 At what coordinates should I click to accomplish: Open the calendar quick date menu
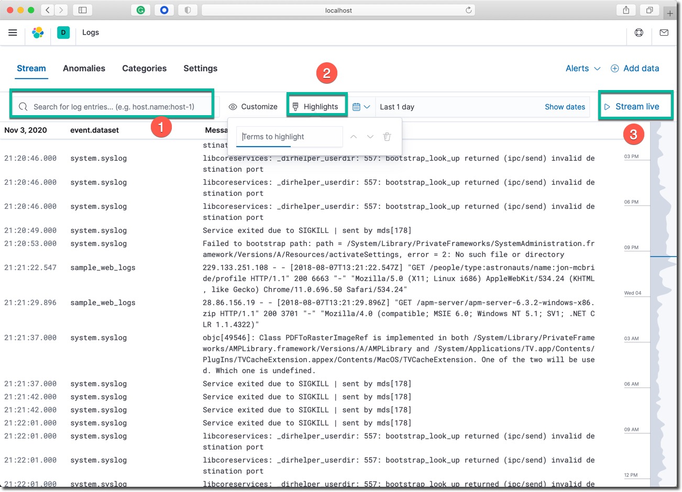click(361, 107)
